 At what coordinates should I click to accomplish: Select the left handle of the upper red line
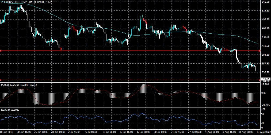coord(1,51)
